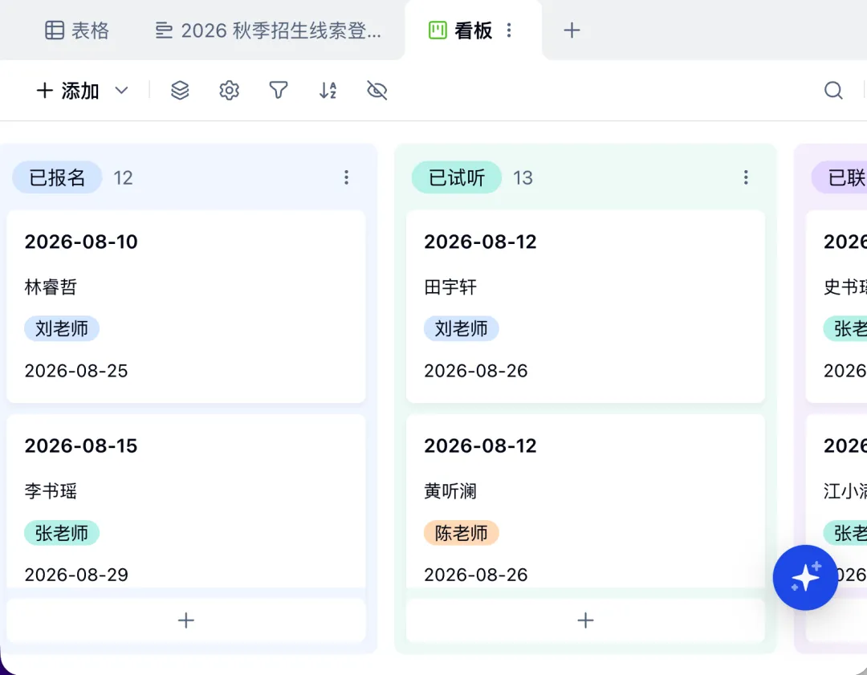This screenshot has height=675, width=867.
Task: Click 刘老师 tag on 田宇轩 card
Action: coord(461,329)
